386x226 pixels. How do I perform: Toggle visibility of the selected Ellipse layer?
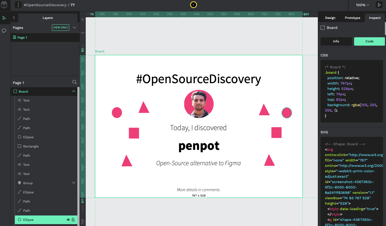tap(68, 220)
